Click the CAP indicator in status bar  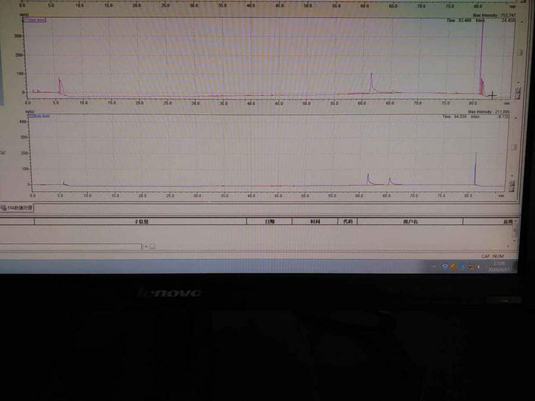[x=486, y=256]
